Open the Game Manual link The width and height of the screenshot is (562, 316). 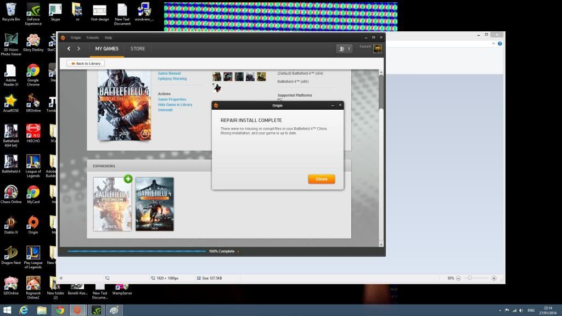[x=169, y=74]
